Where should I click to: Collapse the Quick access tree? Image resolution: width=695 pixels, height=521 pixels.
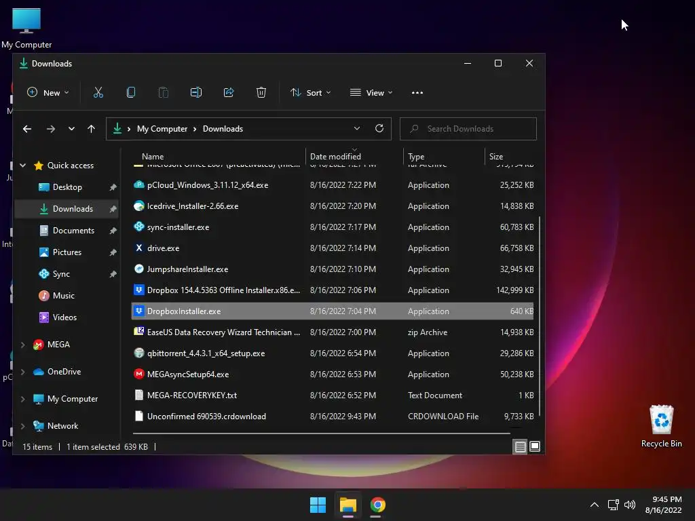tap(22, 166)
